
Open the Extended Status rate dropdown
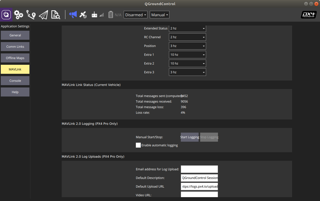pyautogui.click(x=188, y=28)
